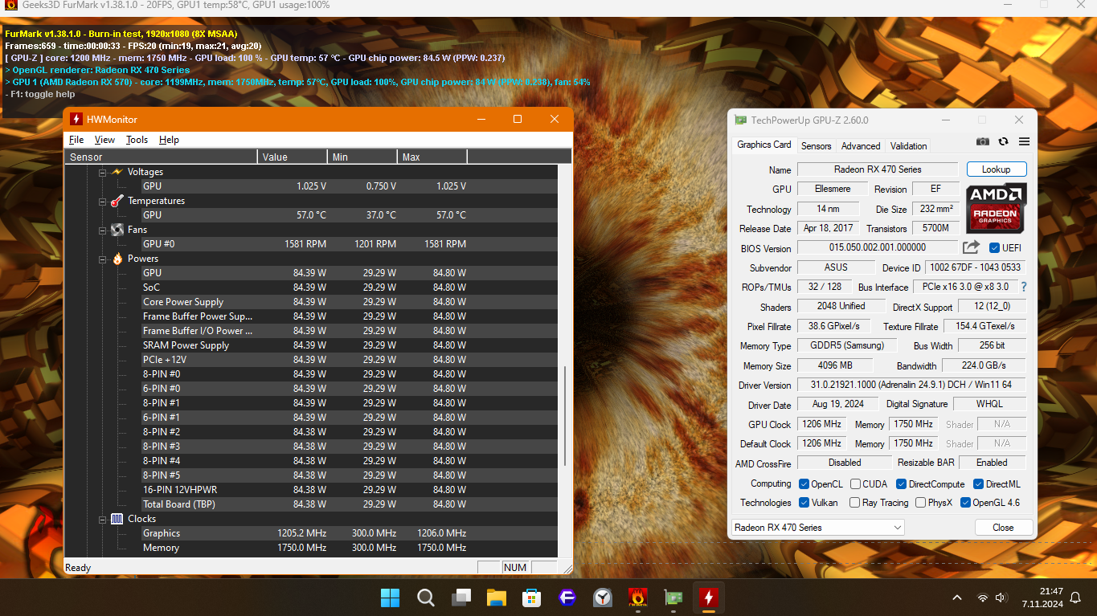Open Microsoft Store from the taskbar
The width and height of the screenshot is (1097, 616).
(x=531, y=598)
